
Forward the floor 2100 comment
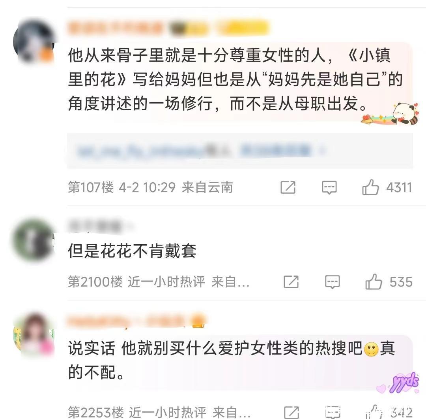(291, 281)
